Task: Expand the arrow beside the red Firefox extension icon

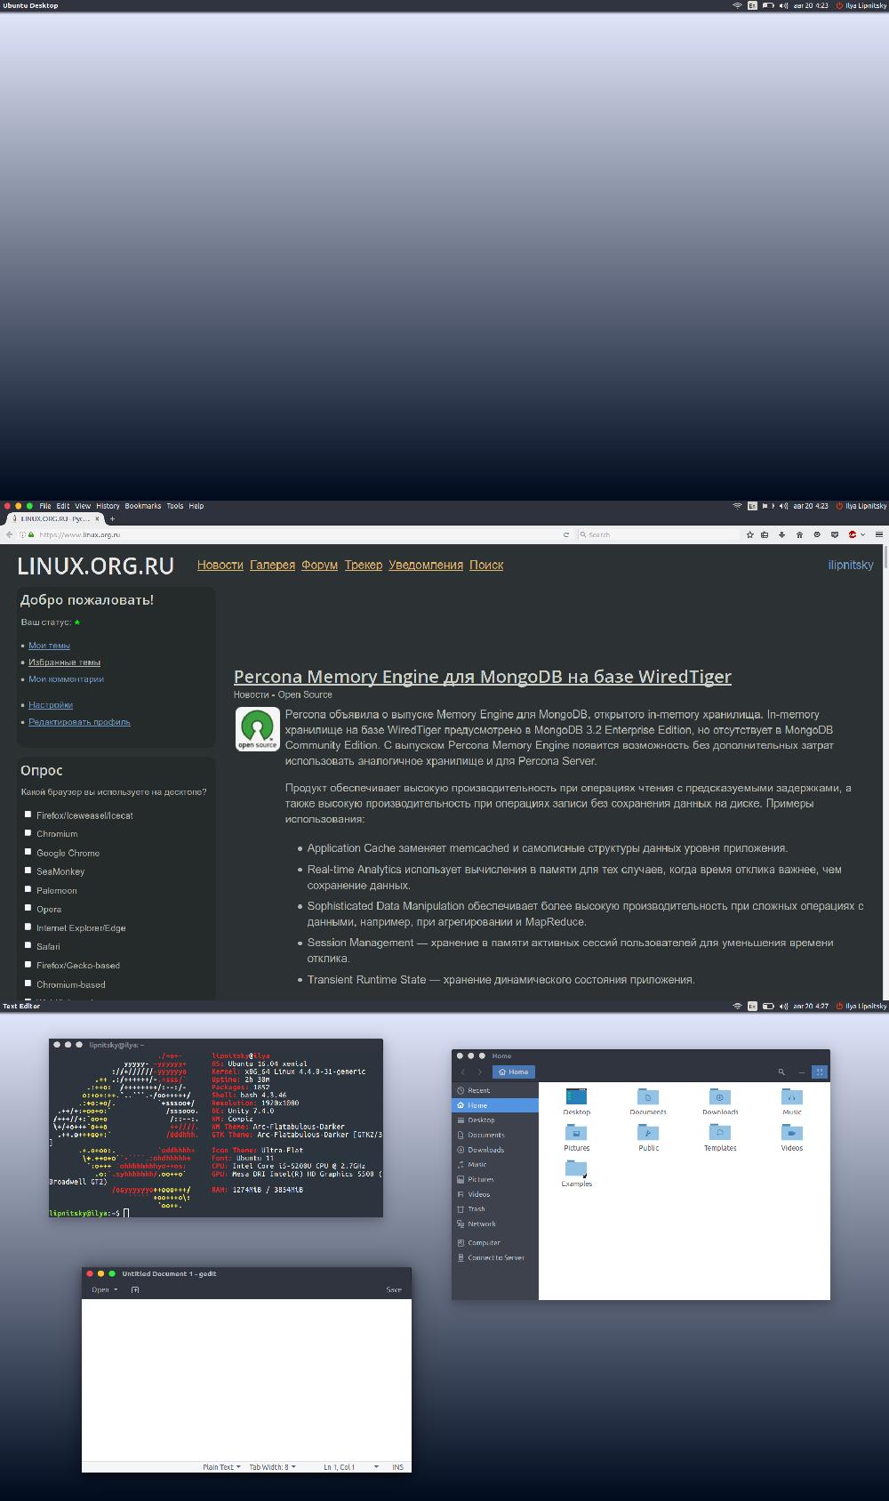Action: point(862,534)
